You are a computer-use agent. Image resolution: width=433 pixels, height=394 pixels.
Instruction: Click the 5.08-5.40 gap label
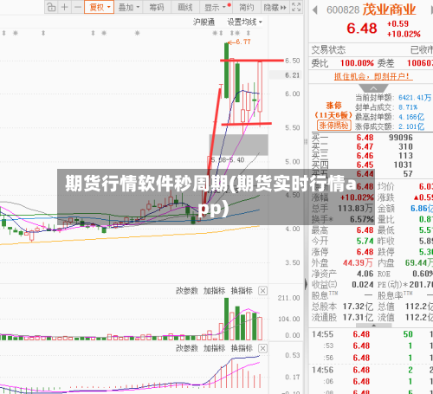[228, 159]
